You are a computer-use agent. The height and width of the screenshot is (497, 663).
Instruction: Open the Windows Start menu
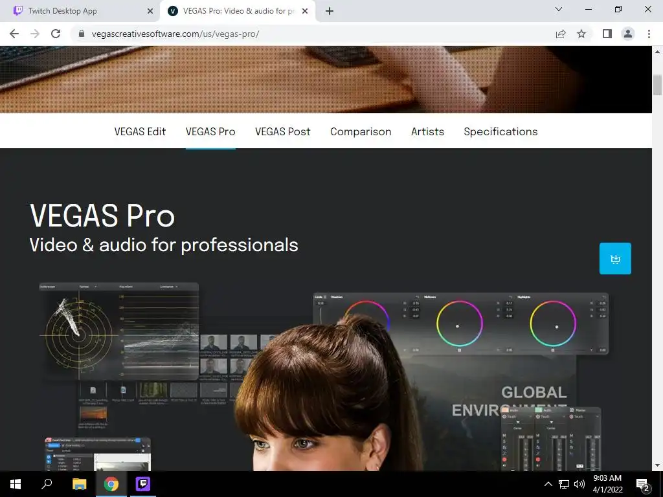click(16, 484)
